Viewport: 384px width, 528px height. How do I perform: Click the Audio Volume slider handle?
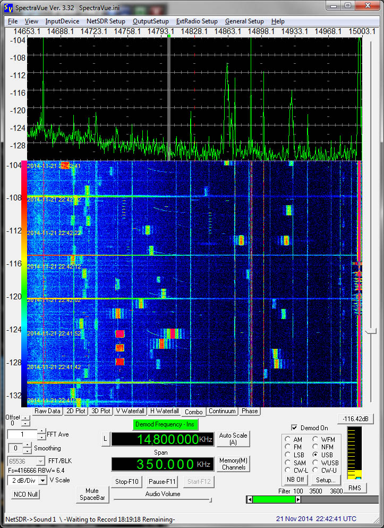210,500
